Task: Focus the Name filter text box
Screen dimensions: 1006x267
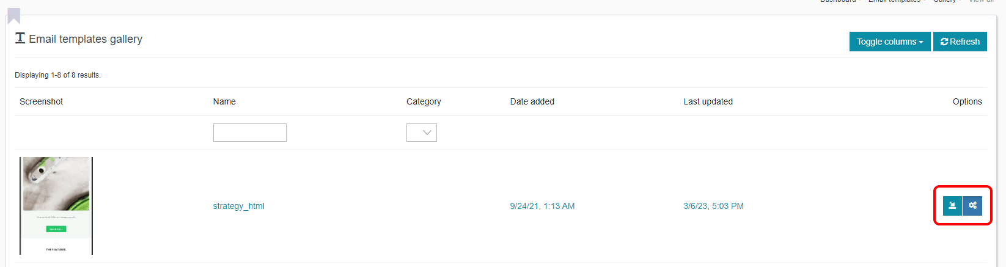Action: point(250,133)
